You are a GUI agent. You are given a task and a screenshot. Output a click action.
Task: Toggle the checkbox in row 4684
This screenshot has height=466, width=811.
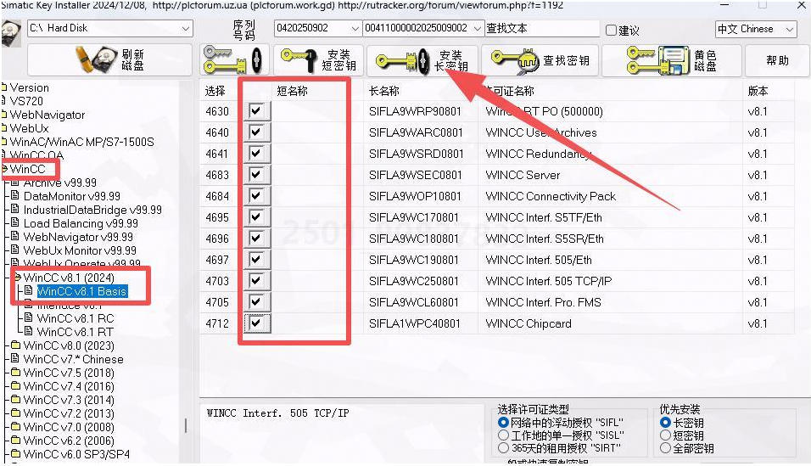click(x=256, y=196)
